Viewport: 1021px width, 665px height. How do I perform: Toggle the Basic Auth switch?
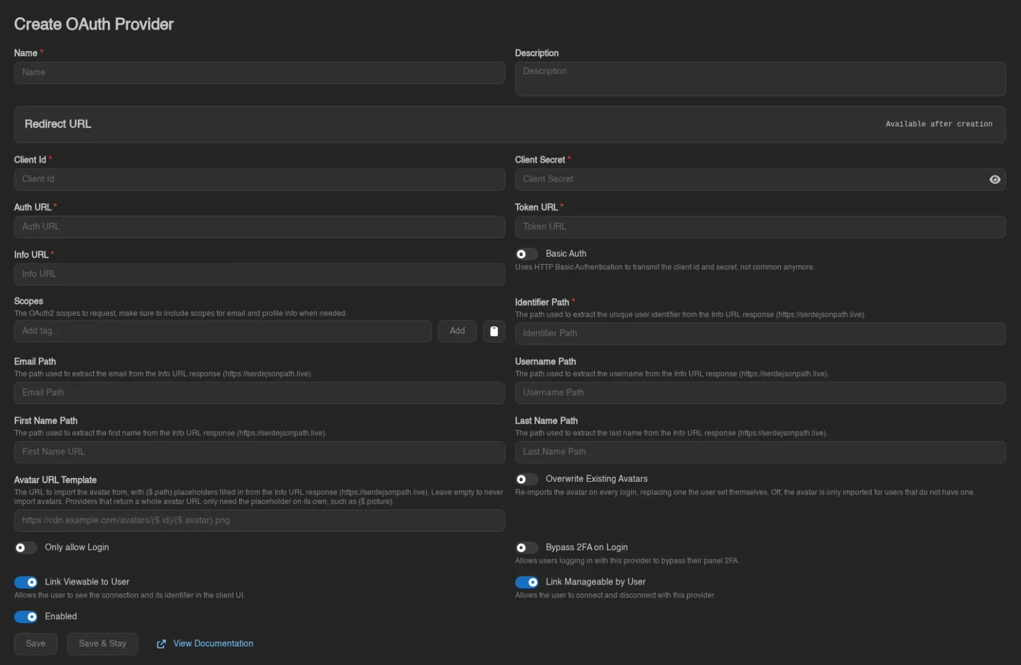526,254
